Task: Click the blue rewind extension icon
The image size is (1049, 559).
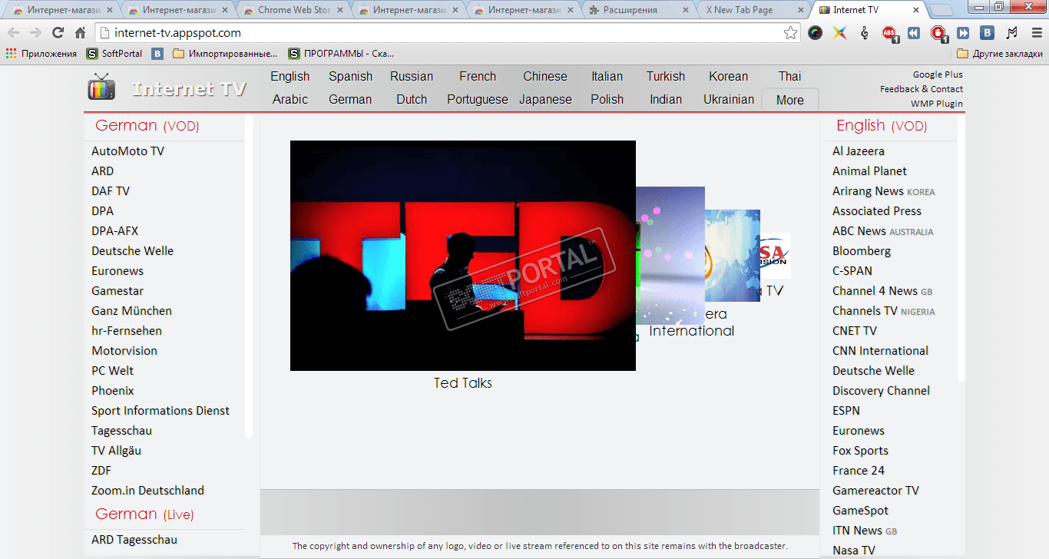Action: (x=914, y=33)
